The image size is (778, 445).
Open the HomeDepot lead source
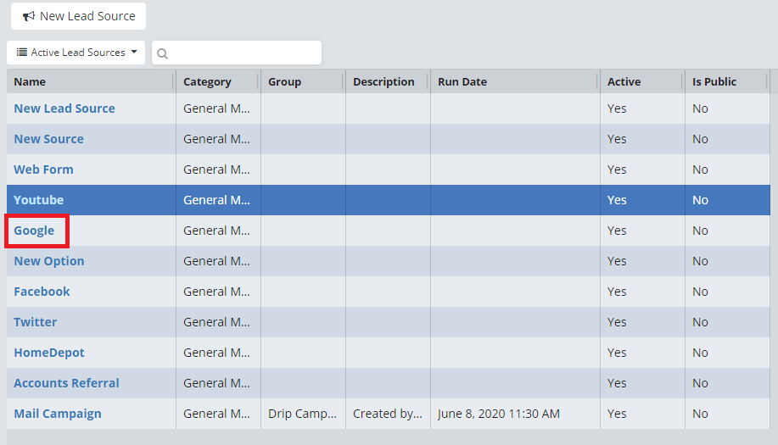(x=49, y=353)
